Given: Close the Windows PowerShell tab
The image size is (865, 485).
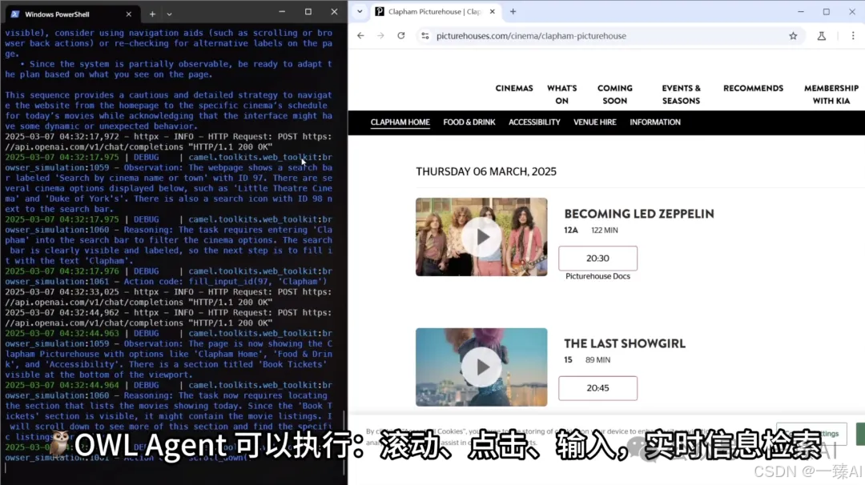Looking at the screenshot, I should click(x=128, y=14).
